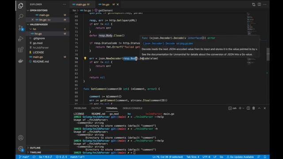283x159 pixels.
Task: Click the editor vertical scrollbar thumb
Action: tap(268, 54)
